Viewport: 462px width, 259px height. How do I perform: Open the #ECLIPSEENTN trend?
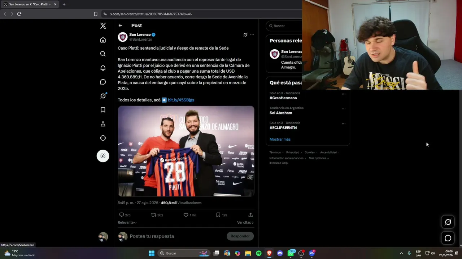point(283,128)
